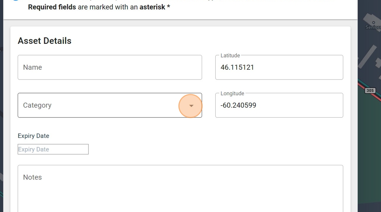Open the Expiry Date picker input

click(53, 149)
